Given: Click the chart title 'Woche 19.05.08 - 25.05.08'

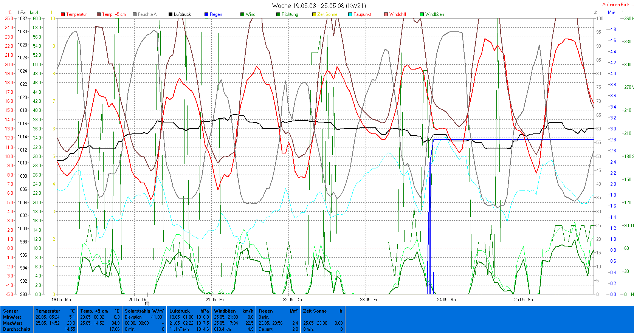Looking at the screenshot, I should click(319, 6).
